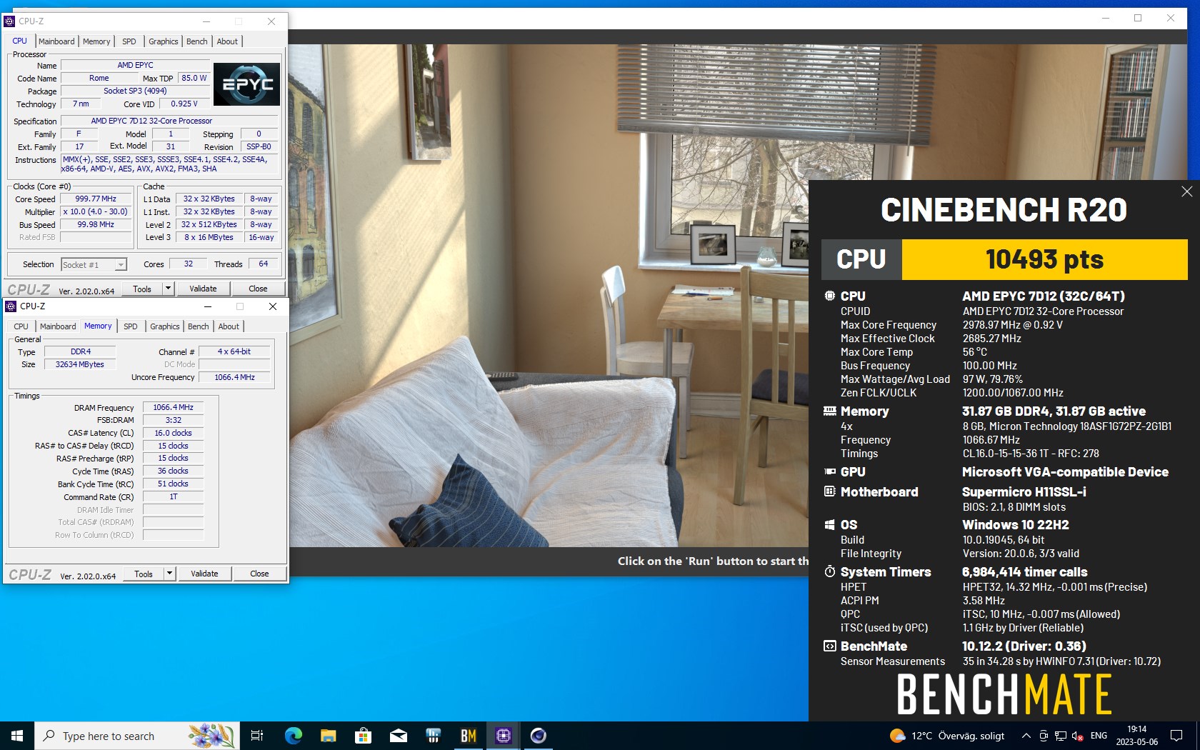Open Bench tab in lower CPU-Z window

coord(199,326)
